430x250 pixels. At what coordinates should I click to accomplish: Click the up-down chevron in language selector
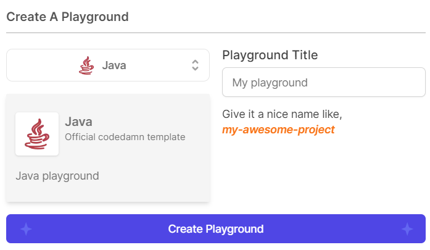click(195, 65)
